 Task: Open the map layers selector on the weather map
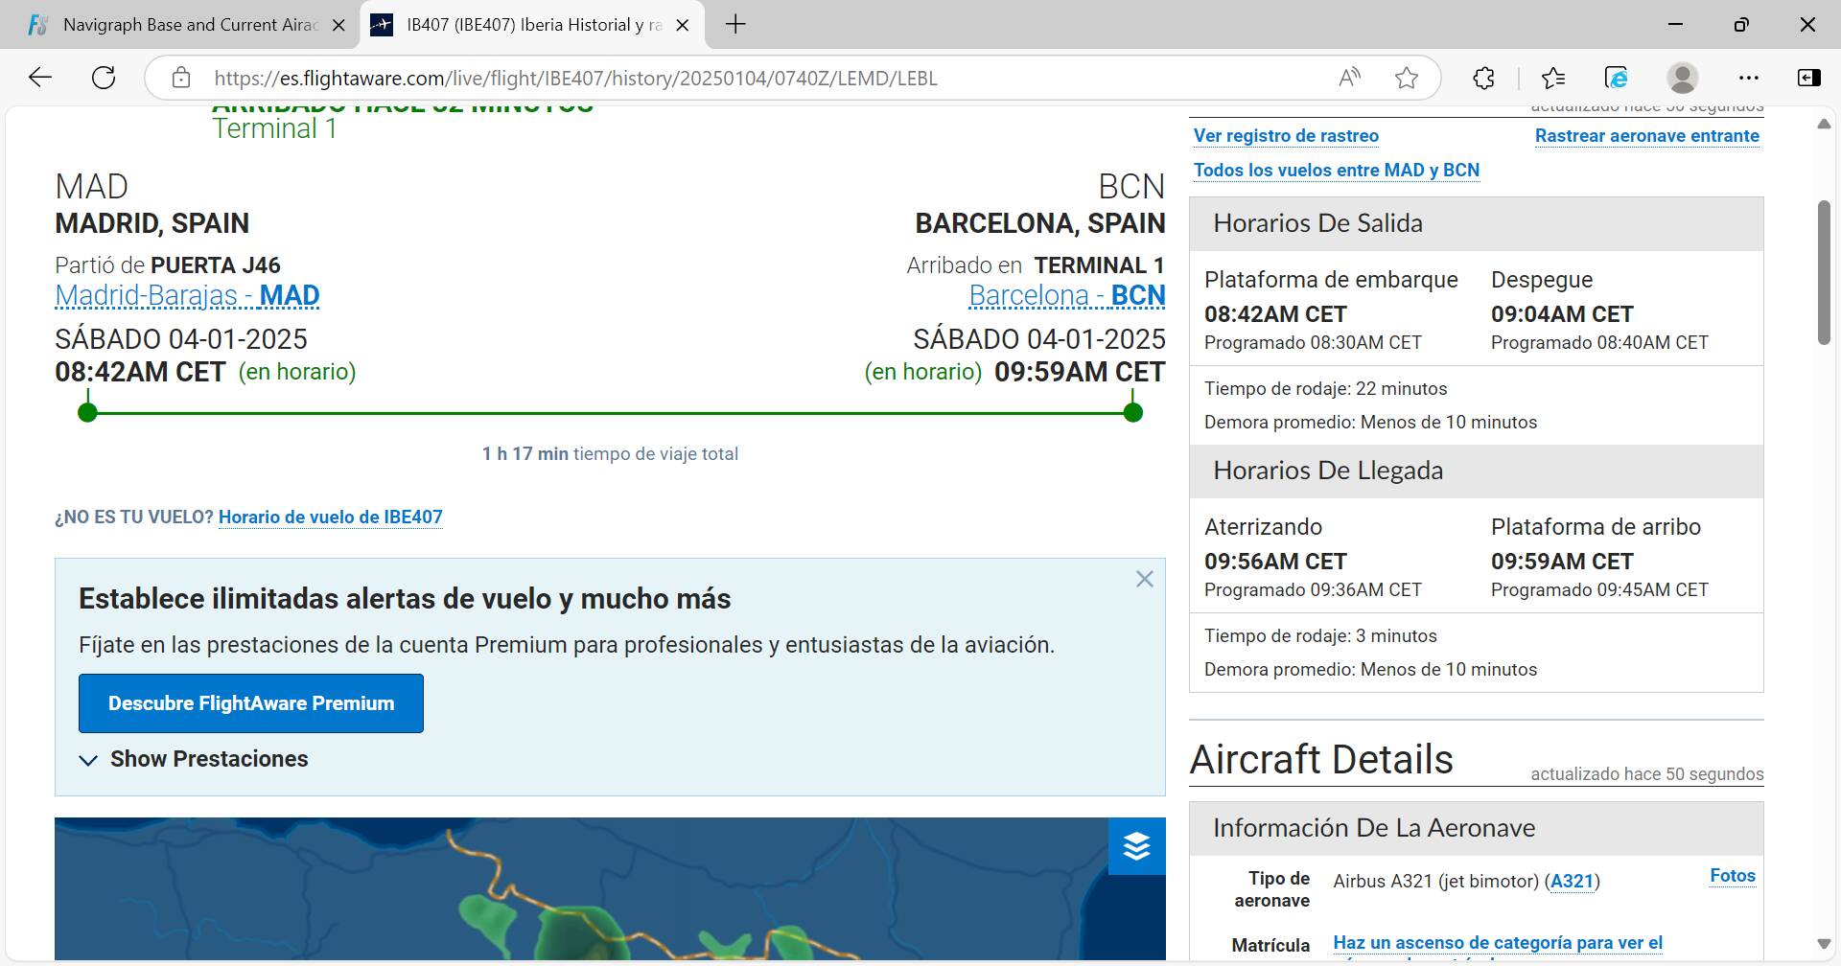[x=1136, y=847]
